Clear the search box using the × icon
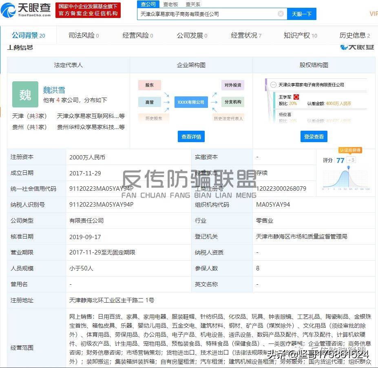The height and width of the screenshot is (368, 378). click(281, 13)
